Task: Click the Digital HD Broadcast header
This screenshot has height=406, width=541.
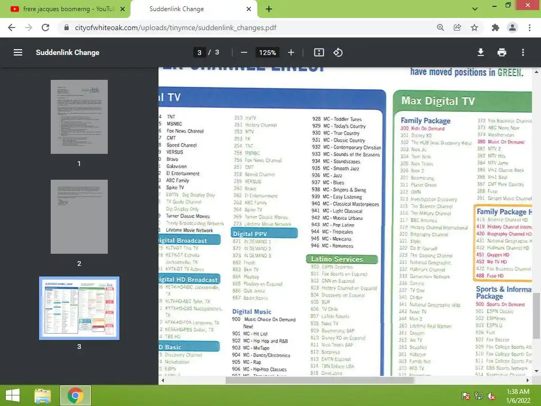Action: 189,279
